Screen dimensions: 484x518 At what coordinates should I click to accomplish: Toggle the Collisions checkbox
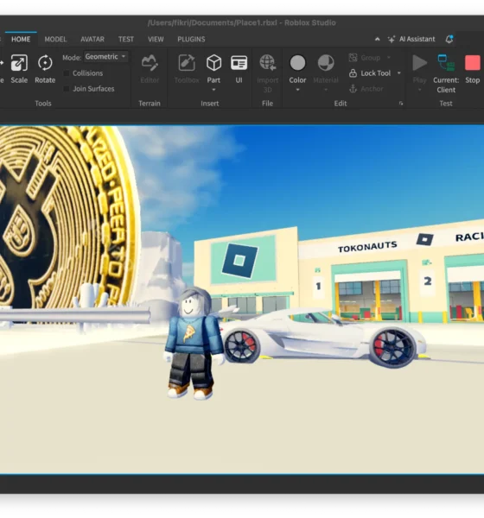[67, 73]
